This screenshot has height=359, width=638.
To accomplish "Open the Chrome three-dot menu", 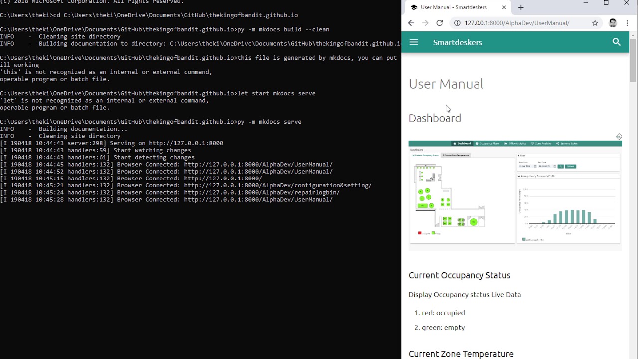I will click(x=627, y=23).
